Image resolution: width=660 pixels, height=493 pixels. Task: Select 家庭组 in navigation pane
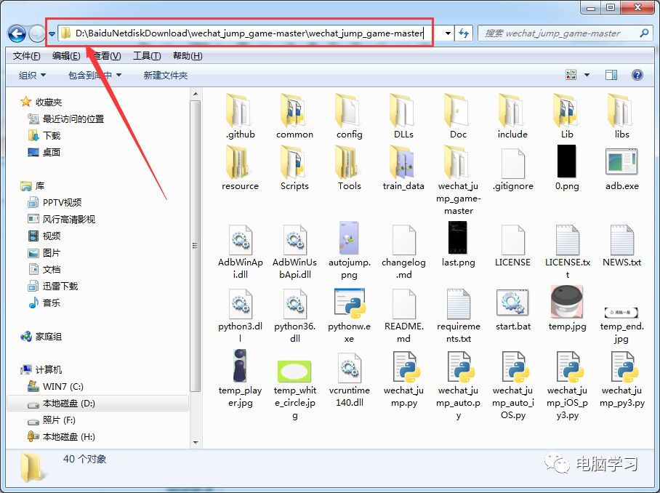[x=41, y=337]
